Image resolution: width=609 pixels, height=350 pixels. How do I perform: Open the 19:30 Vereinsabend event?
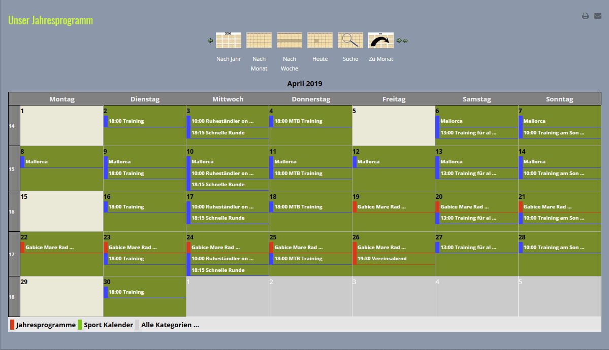pyautogui.click(x=382, y=259)
